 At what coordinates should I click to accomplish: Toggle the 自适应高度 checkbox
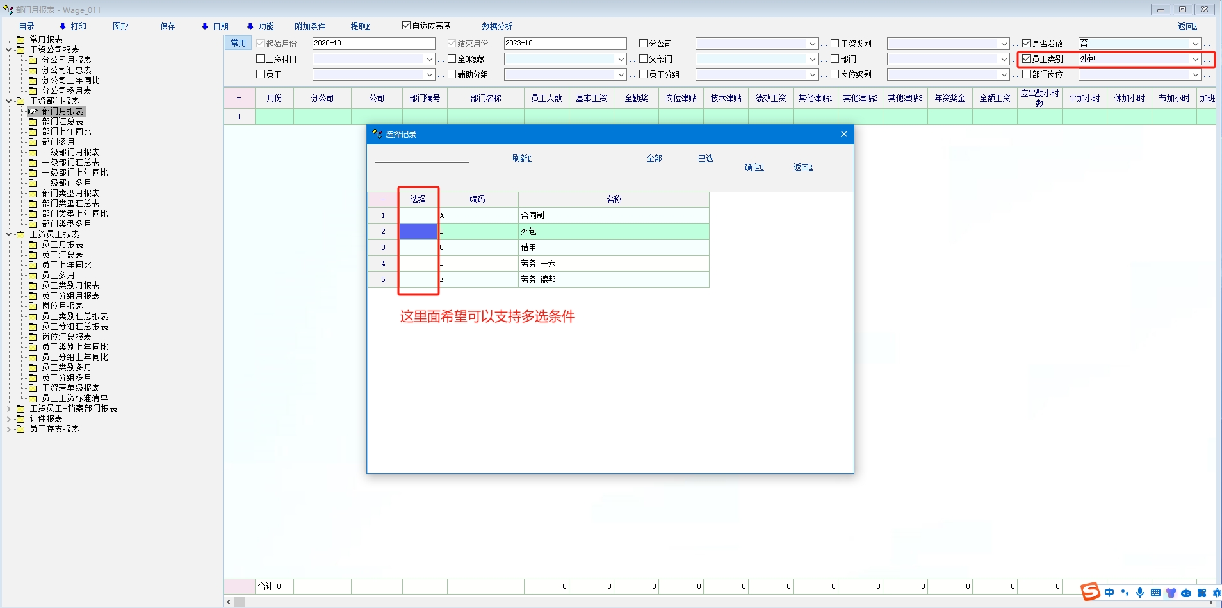click(406, 26)
